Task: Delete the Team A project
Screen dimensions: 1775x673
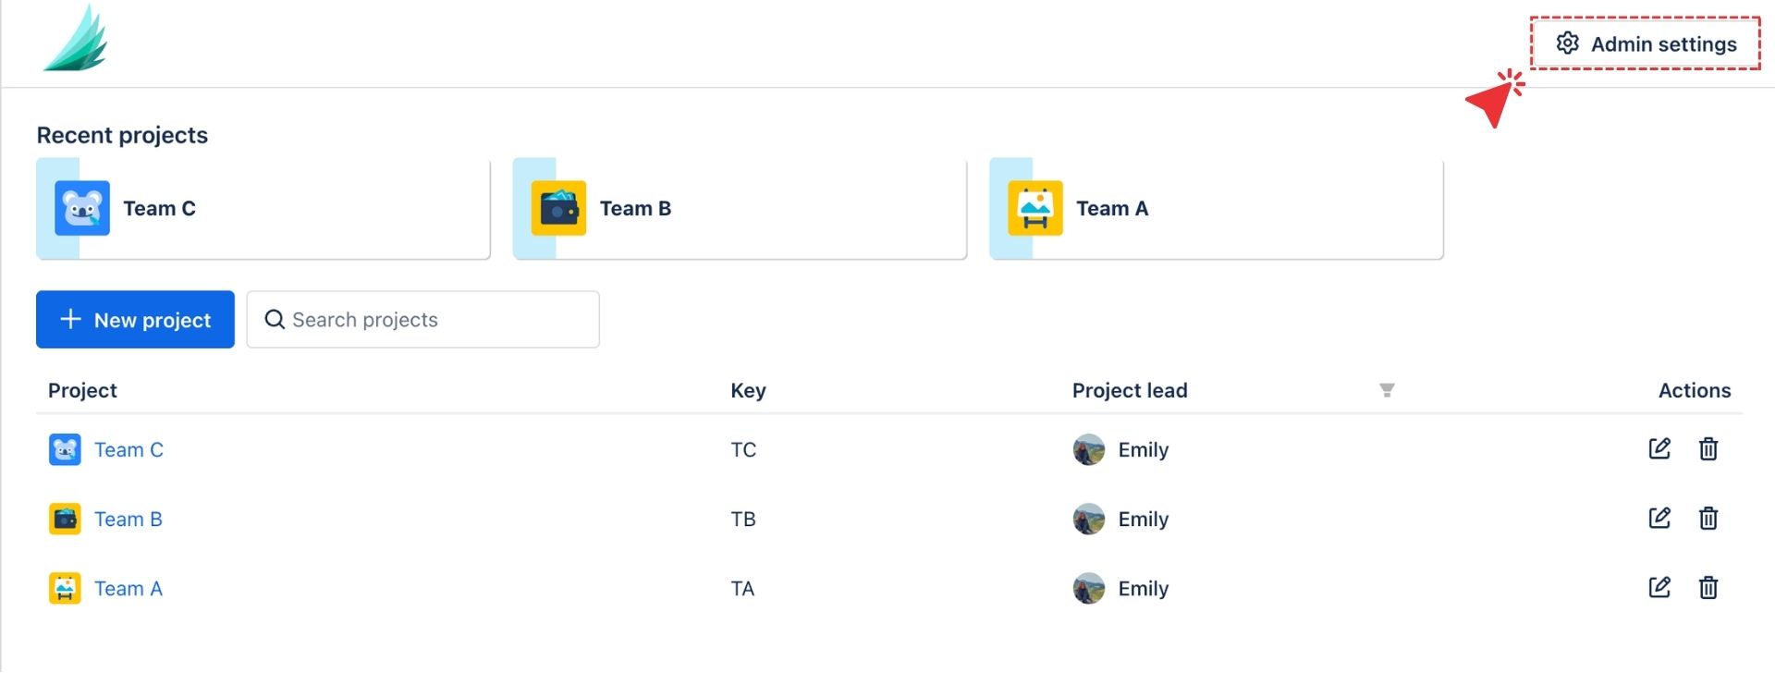Action: coord(1708,588)
